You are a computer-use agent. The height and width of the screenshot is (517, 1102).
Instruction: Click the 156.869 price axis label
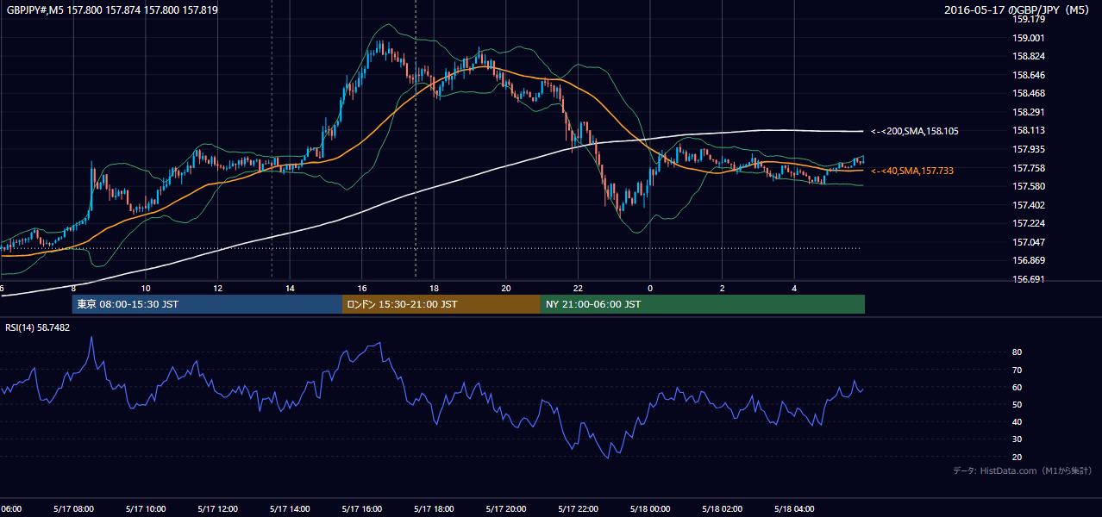(1029, 260)
